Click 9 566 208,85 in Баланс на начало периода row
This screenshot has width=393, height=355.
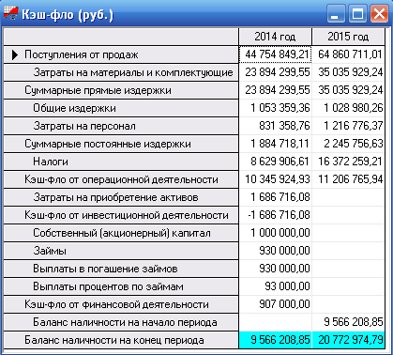click(x=348, y=322)
